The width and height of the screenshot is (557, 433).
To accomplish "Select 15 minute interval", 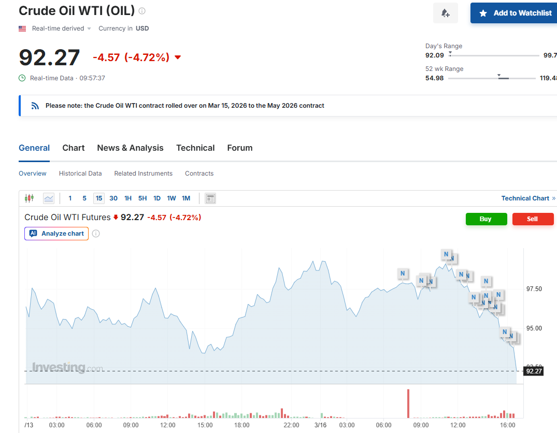I will pyautogui.click(x=99, y=198).
